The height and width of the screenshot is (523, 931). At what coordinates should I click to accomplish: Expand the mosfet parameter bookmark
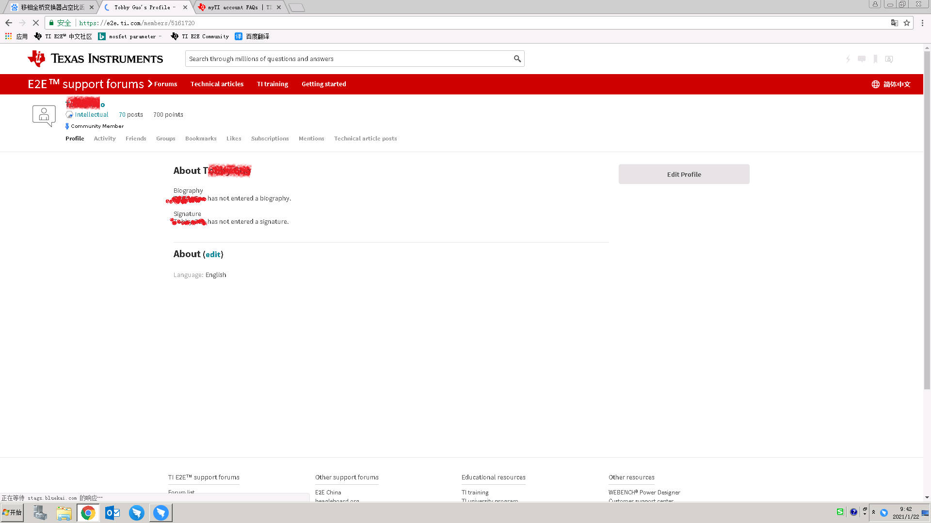(x=130, y=36)
